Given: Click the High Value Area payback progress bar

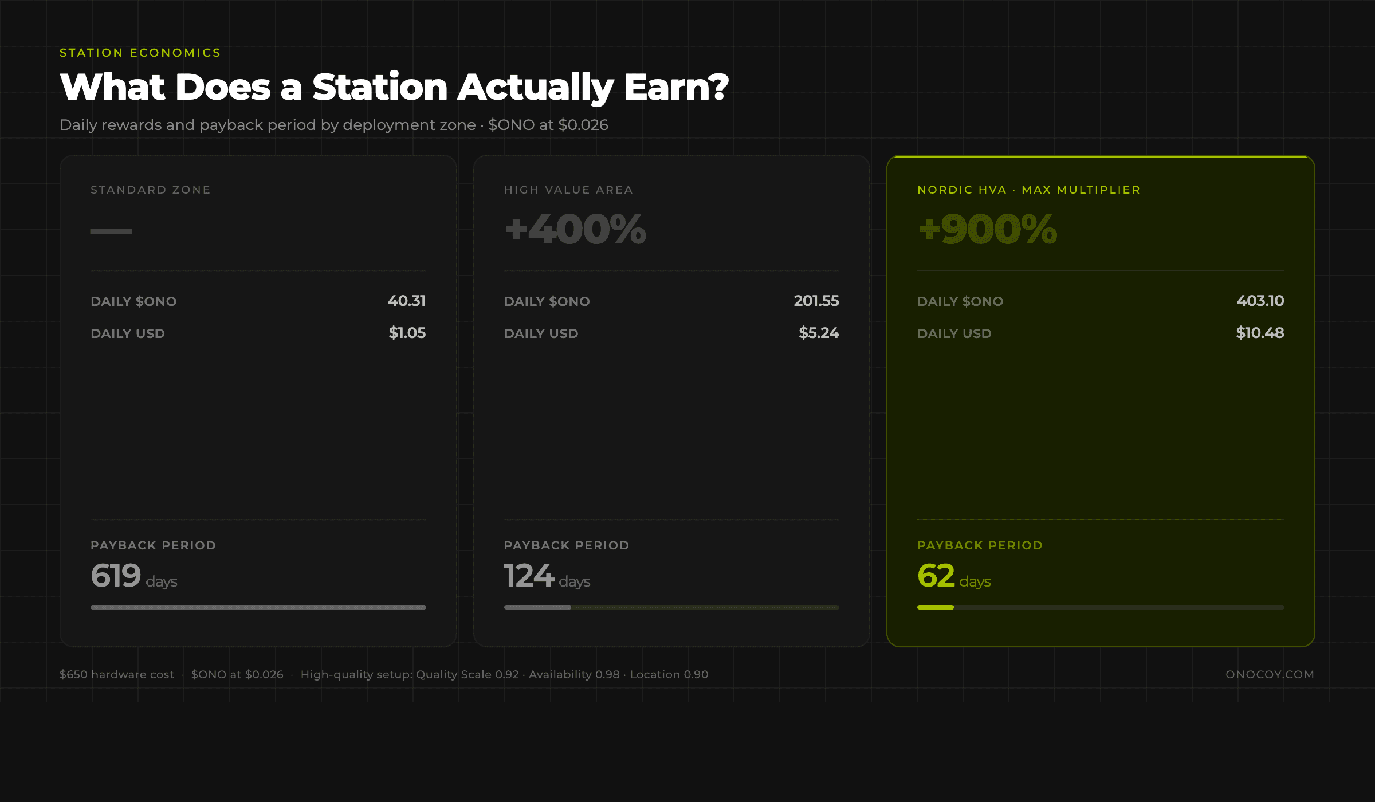Looking at the screenshot, I should click(671, 607).
